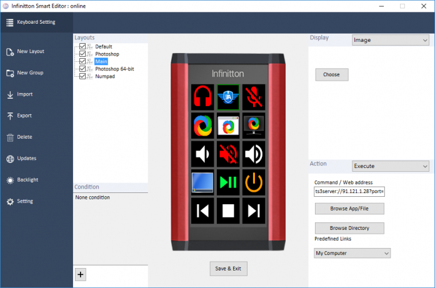
Task: Uncheck the Default layout checkbox
Action: pyautogui.click(x=82, y=47)
